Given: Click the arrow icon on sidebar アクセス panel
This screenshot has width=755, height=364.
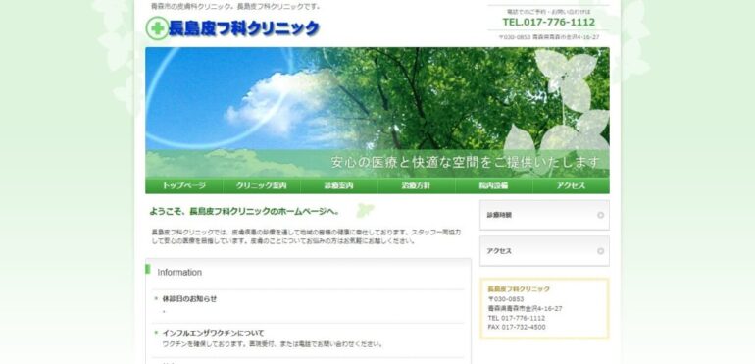Looking at the screenshot, I should (600, 251).
